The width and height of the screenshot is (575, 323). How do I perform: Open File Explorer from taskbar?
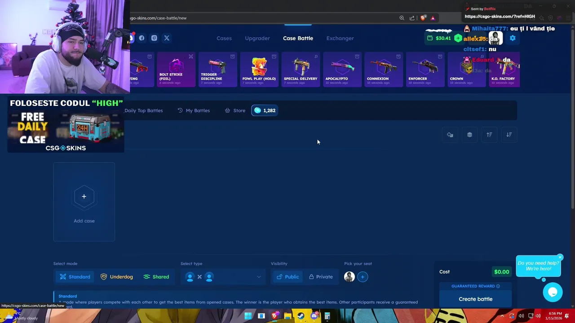coord(287,316)
